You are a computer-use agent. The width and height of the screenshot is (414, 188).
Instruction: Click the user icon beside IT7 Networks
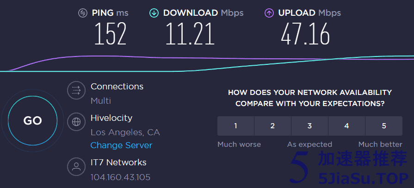click(76, 166)
